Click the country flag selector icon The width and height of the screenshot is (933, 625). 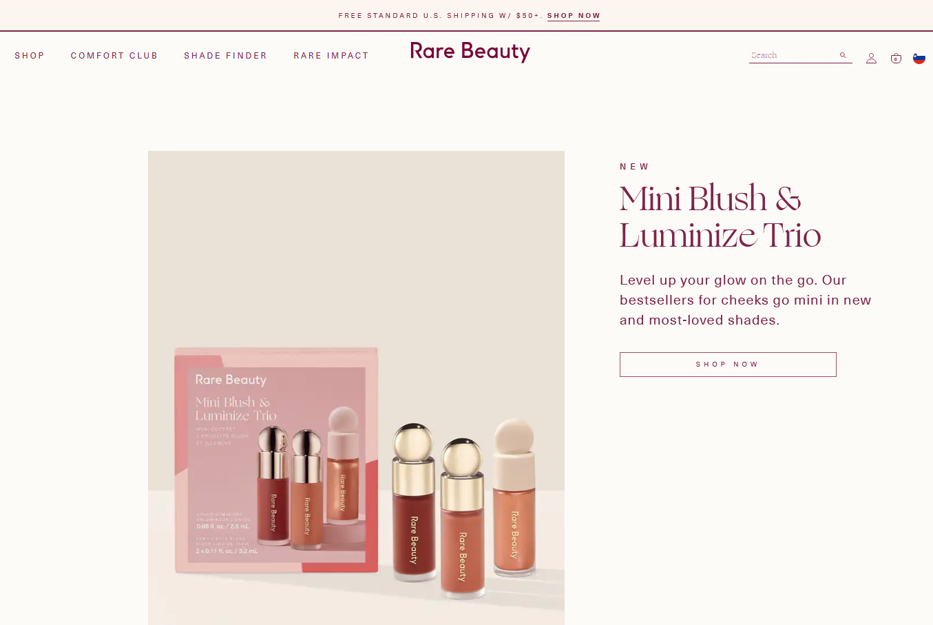[x=919, y=58]
